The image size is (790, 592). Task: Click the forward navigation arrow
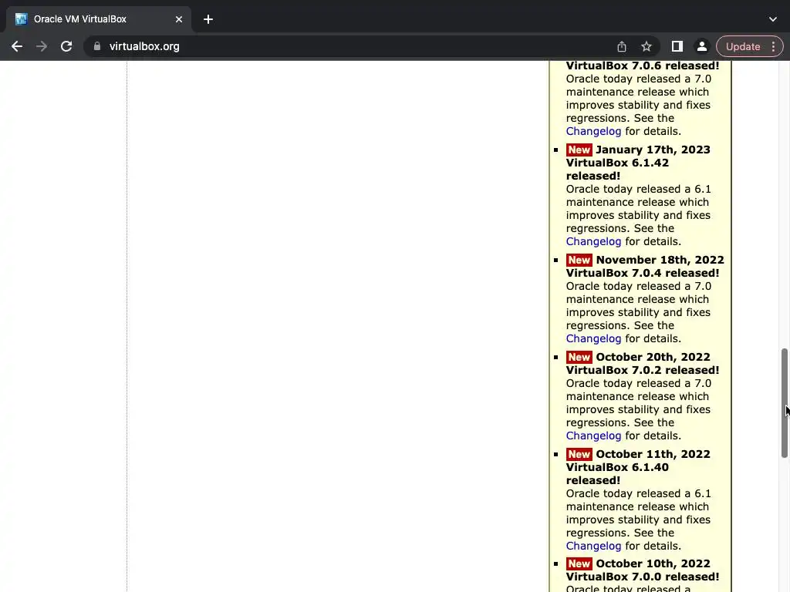(42, 46)
